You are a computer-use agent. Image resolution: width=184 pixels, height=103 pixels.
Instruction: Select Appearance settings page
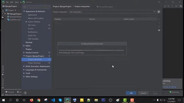32,15
